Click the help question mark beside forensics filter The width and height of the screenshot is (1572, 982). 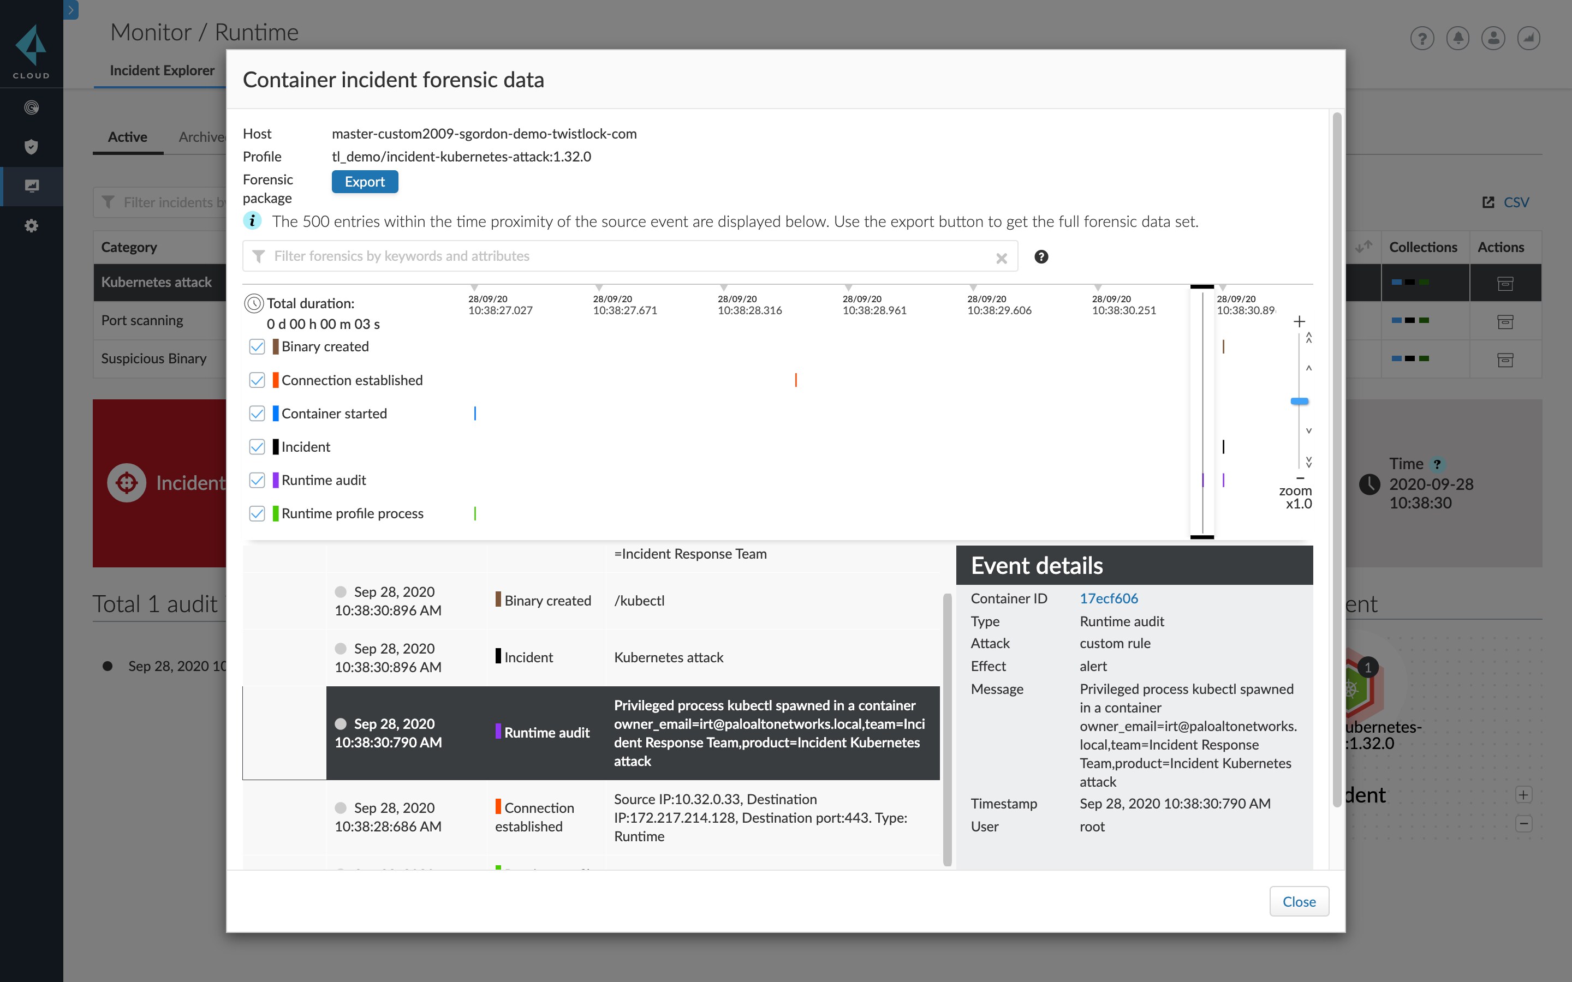point(1041,256)
